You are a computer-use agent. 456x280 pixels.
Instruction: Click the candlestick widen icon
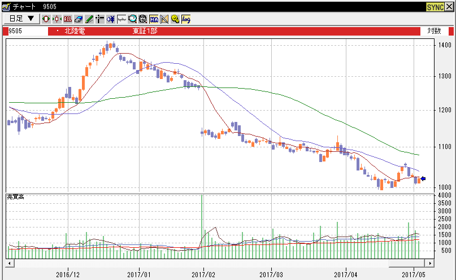[46, 19]
